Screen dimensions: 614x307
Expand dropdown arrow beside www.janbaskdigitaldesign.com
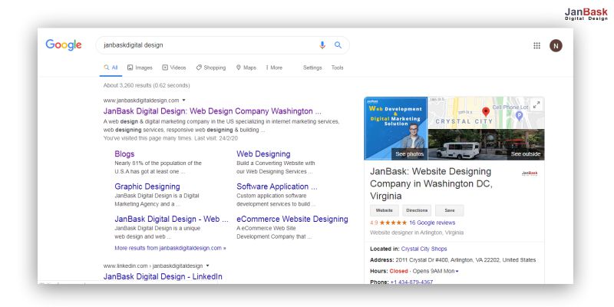tap(183, 101)
